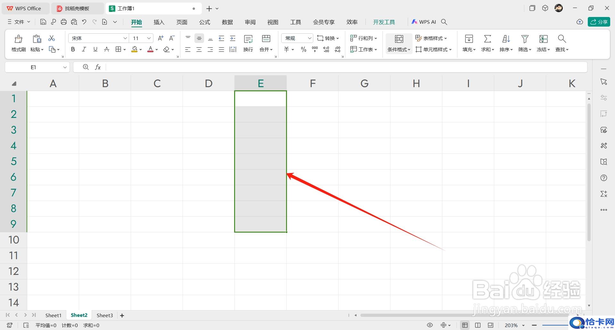This screenshot has width=615, height=330.
Task: Open the number format 常规 dropdown
Action: click(x=309, y=38)
